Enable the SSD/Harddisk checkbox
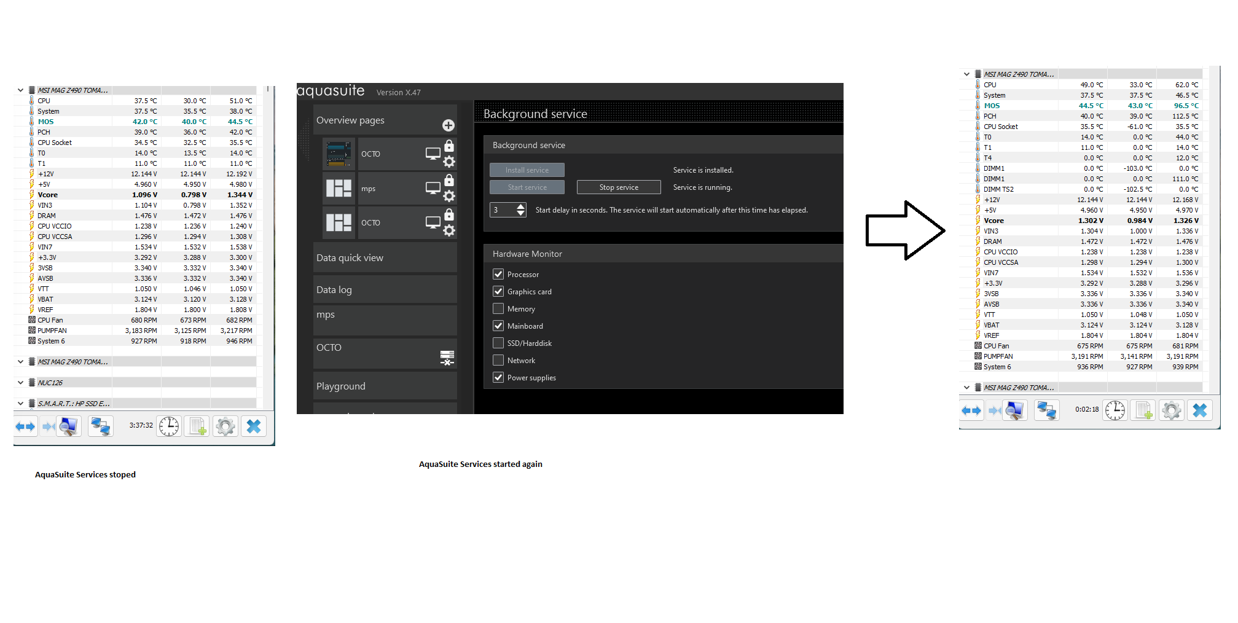1238x623 pixels. click(498, 343)
